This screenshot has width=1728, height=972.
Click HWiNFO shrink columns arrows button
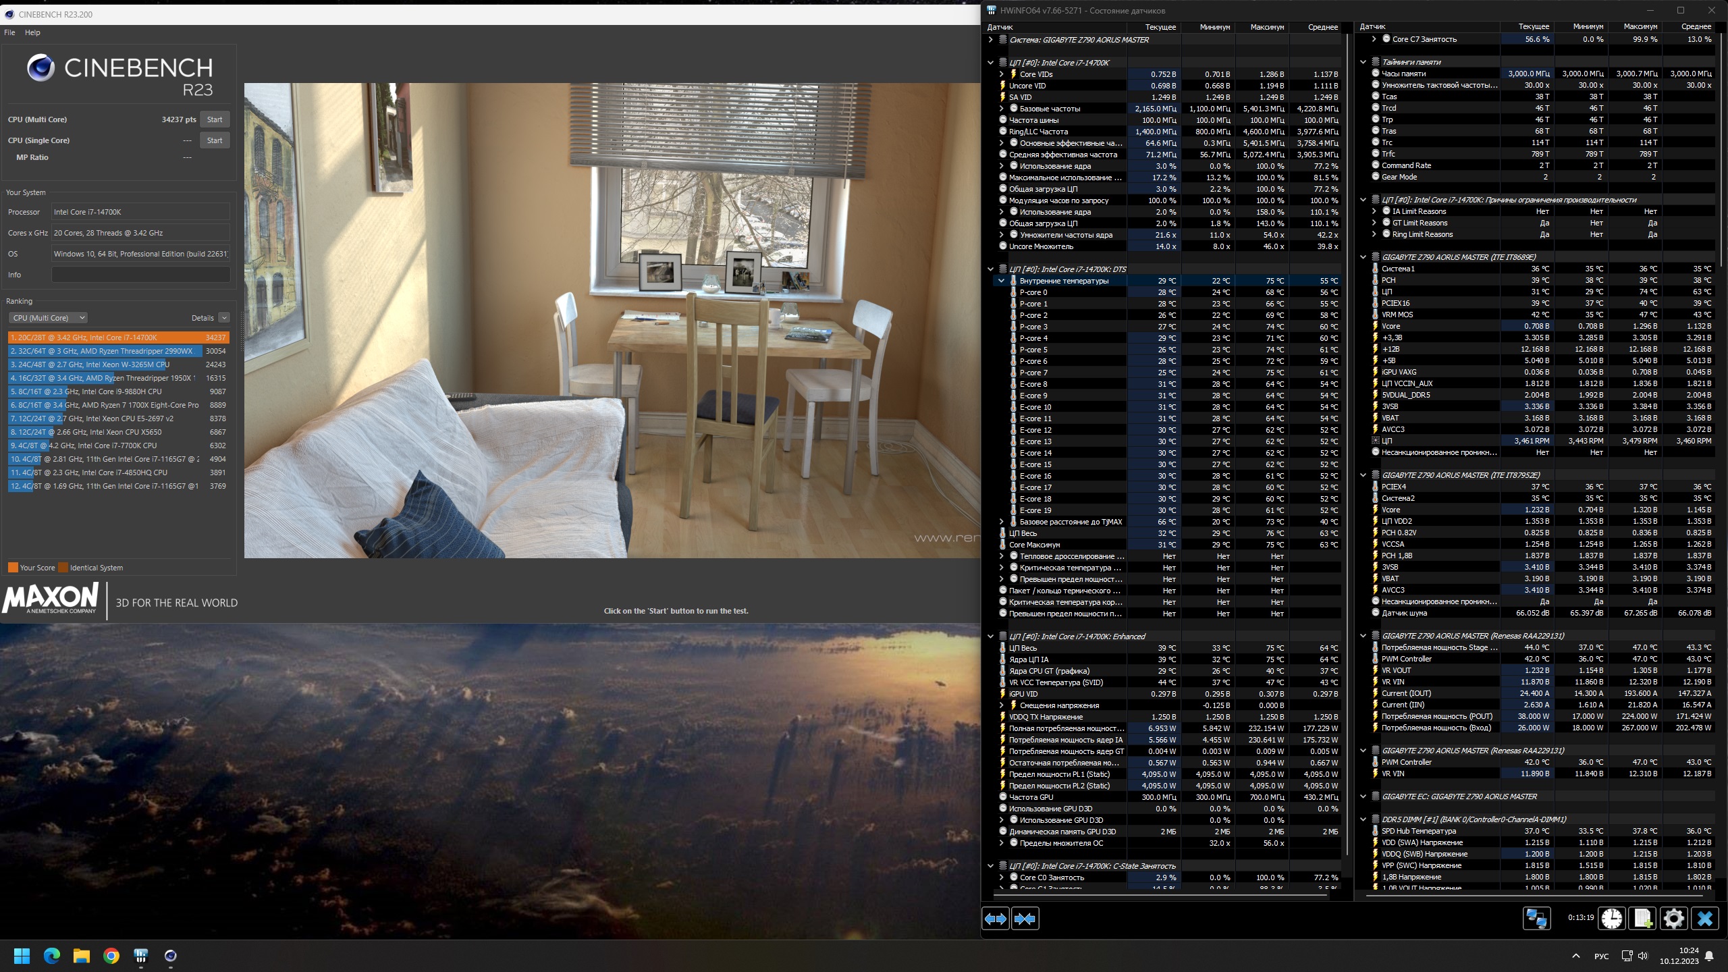point(1025,919)
